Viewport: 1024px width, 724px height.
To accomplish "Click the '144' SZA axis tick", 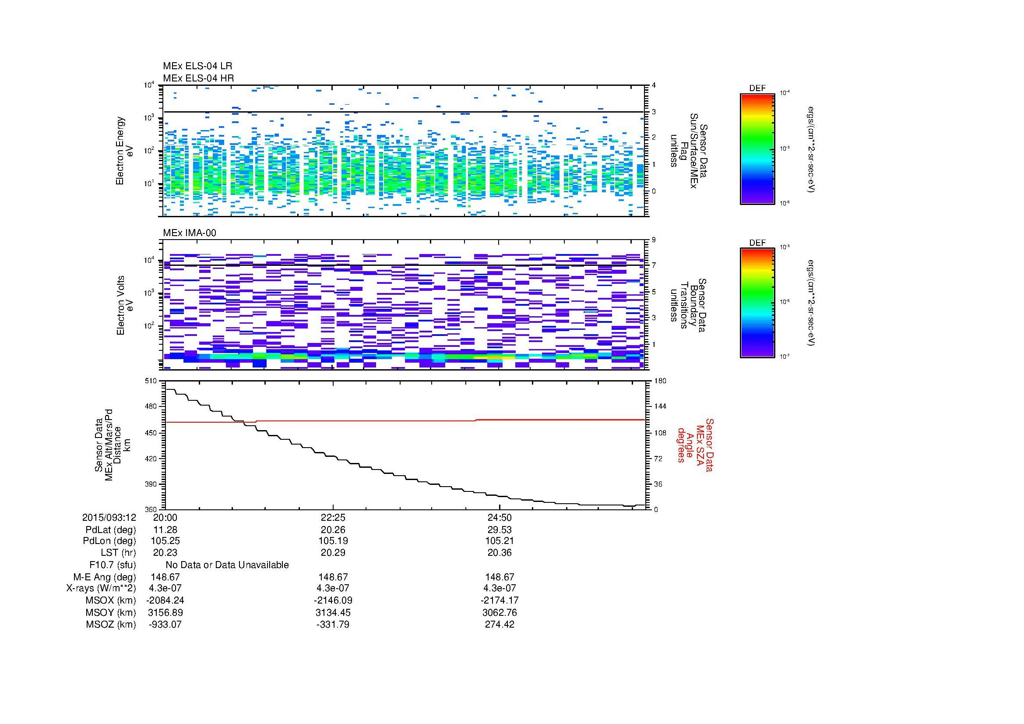I will coord(659,406).
